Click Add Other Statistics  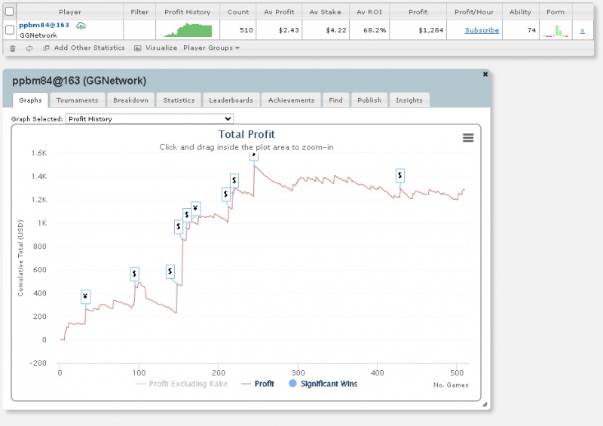click(x=84, y=48)
